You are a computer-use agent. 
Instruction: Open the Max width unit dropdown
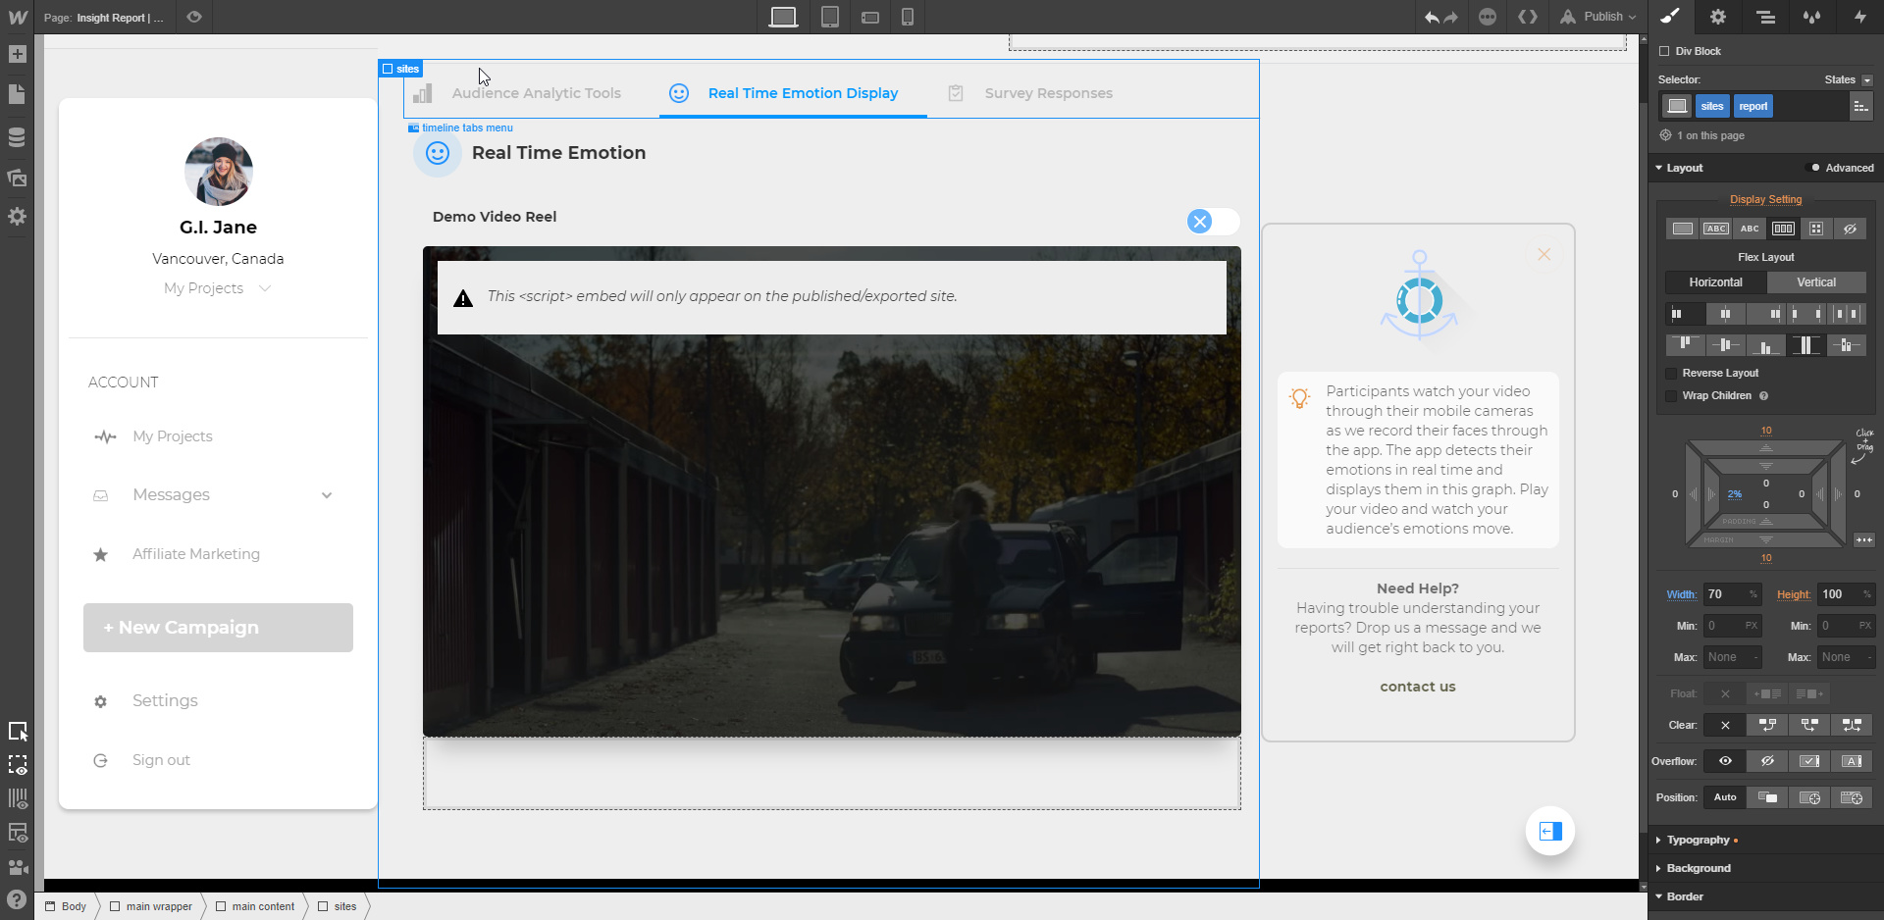coord(1756,657)
